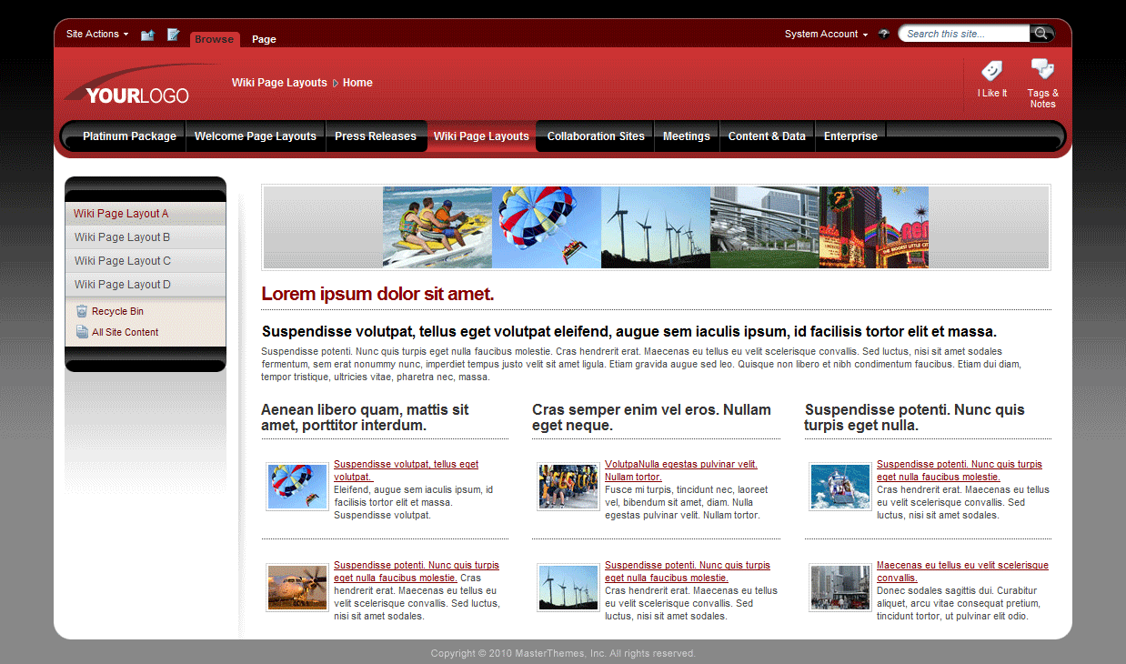Open the Site Actions dropdown
The height and width of the screenshot is (664, 1126).
(x=95, y=34)
